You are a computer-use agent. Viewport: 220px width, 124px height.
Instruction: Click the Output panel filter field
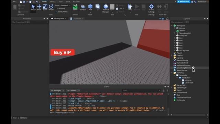[141, 91]
